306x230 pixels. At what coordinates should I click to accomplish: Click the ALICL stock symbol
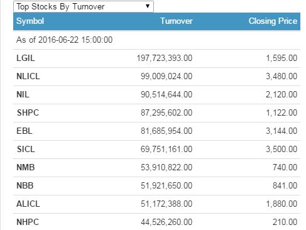(28, 204)
